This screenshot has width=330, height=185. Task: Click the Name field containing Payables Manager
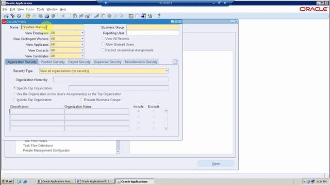coord(53,27)
